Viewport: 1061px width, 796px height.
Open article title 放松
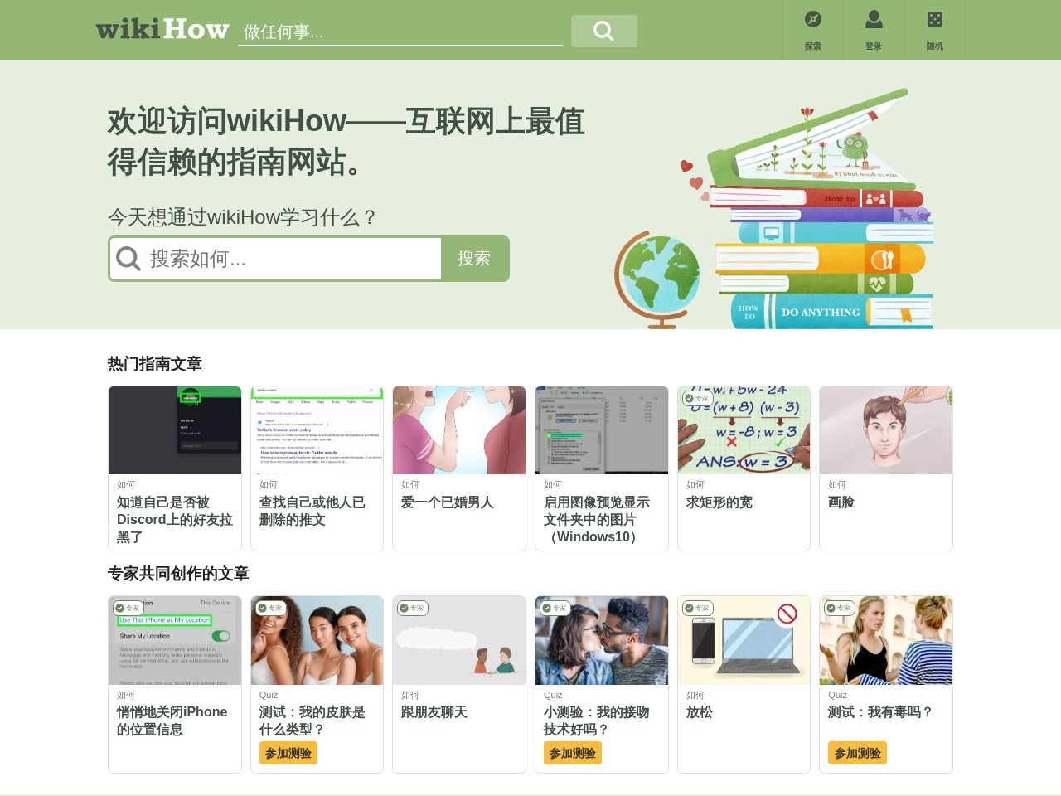700,712
